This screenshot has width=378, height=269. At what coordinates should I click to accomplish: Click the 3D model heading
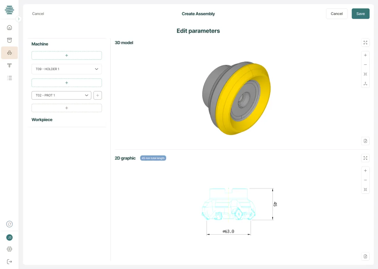click(x=124, y=43)
